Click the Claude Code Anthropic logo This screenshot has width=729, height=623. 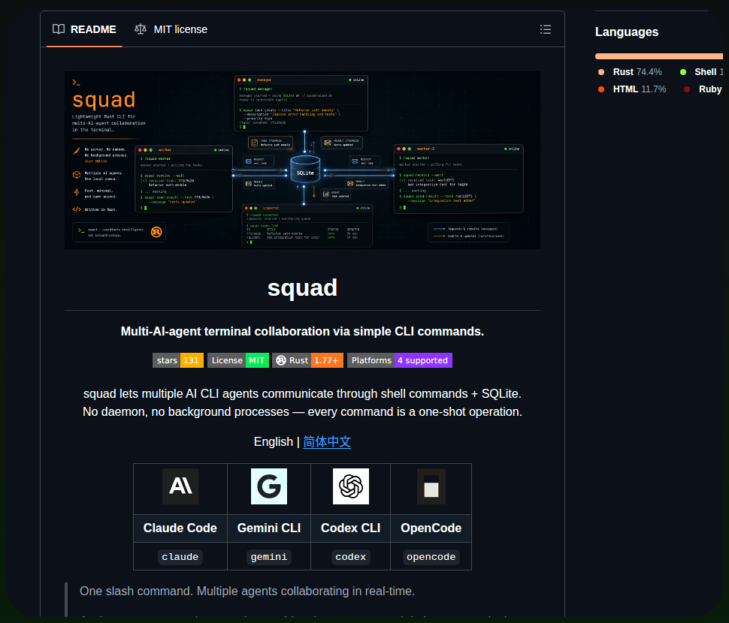tap(180, 486)
